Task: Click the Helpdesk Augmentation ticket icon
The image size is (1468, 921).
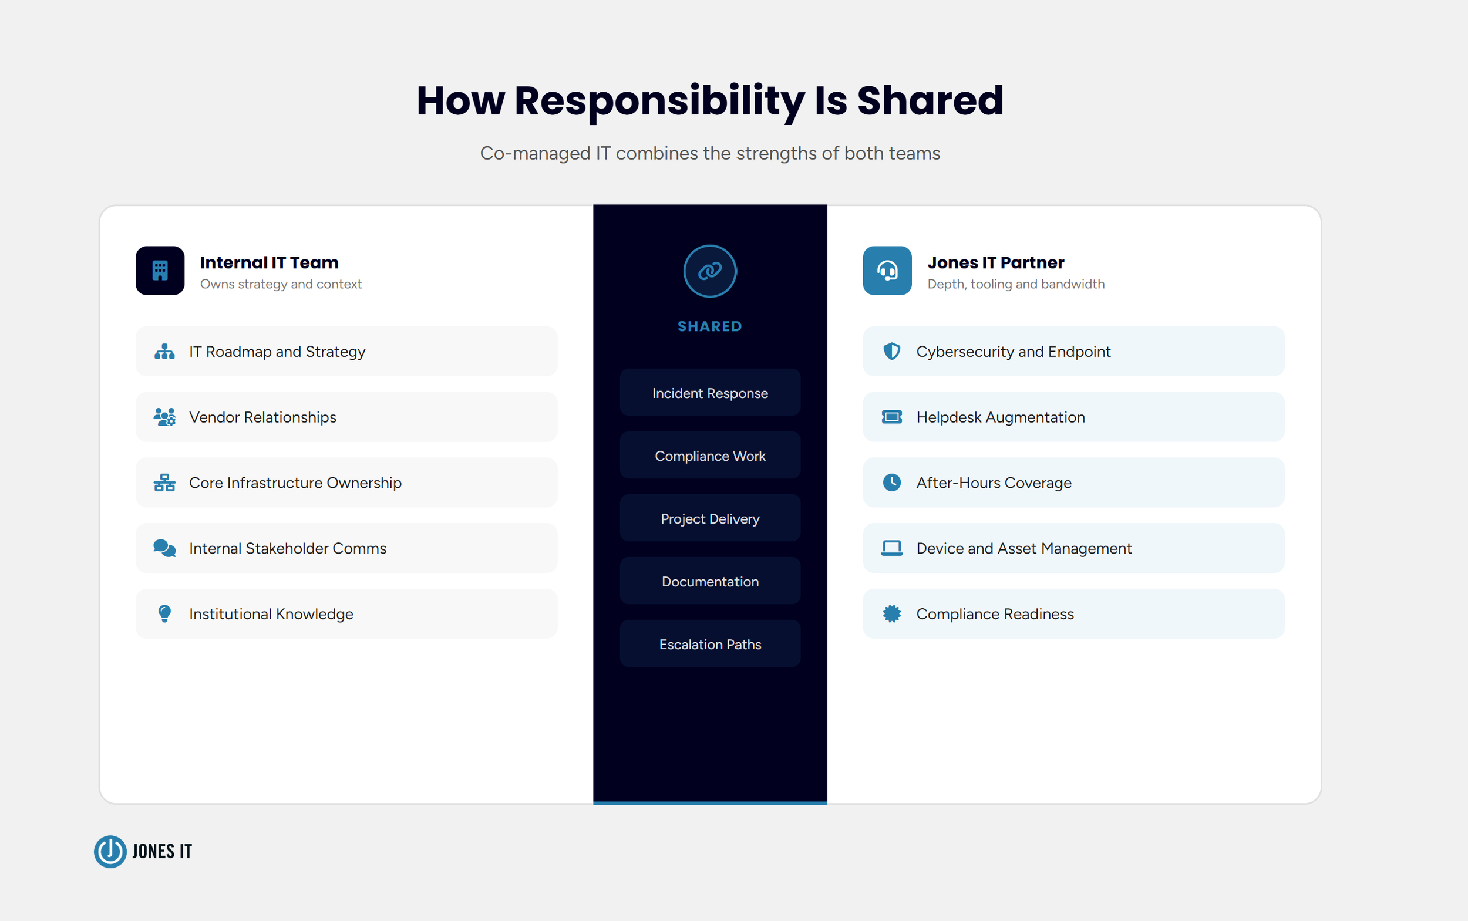Action: (x=891, y=417)
